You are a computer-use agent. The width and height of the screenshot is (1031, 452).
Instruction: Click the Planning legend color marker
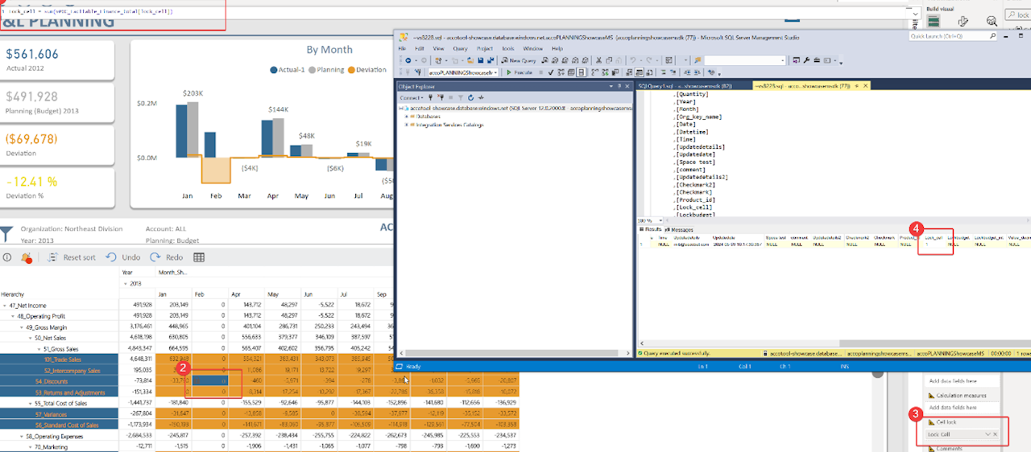tap(312, 70)
